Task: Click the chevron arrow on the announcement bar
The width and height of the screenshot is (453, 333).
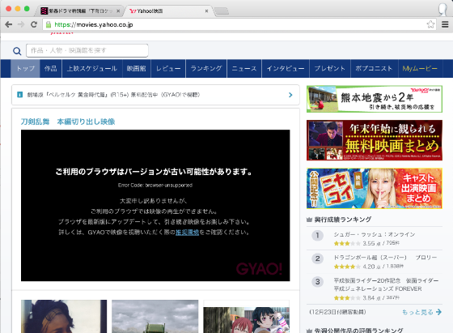Action: coord(290,95)
